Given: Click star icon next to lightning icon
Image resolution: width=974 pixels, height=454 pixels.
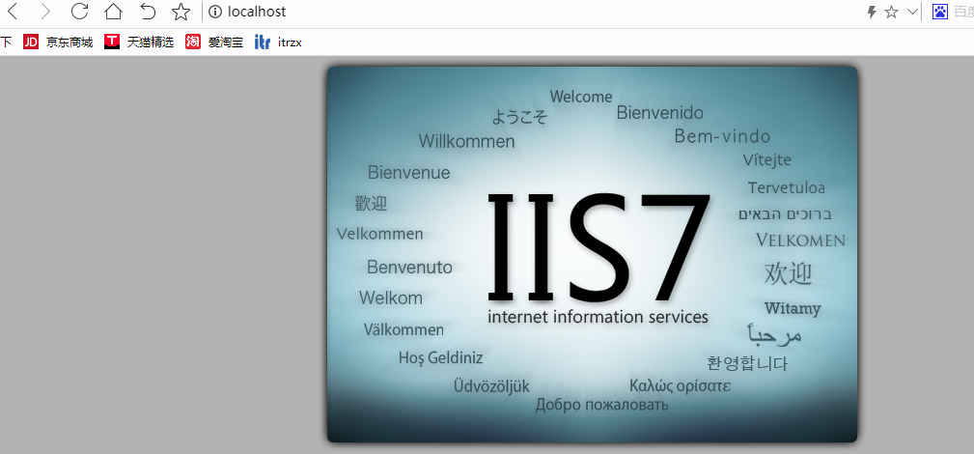Looking at the screenshot, I should point(891,12).
